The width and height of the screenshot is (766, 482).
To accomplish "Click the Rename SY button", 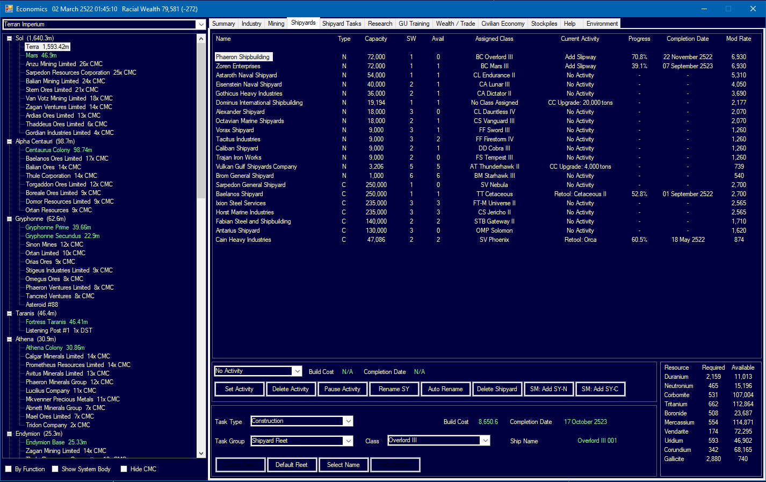I will click(x=394, y=389).
